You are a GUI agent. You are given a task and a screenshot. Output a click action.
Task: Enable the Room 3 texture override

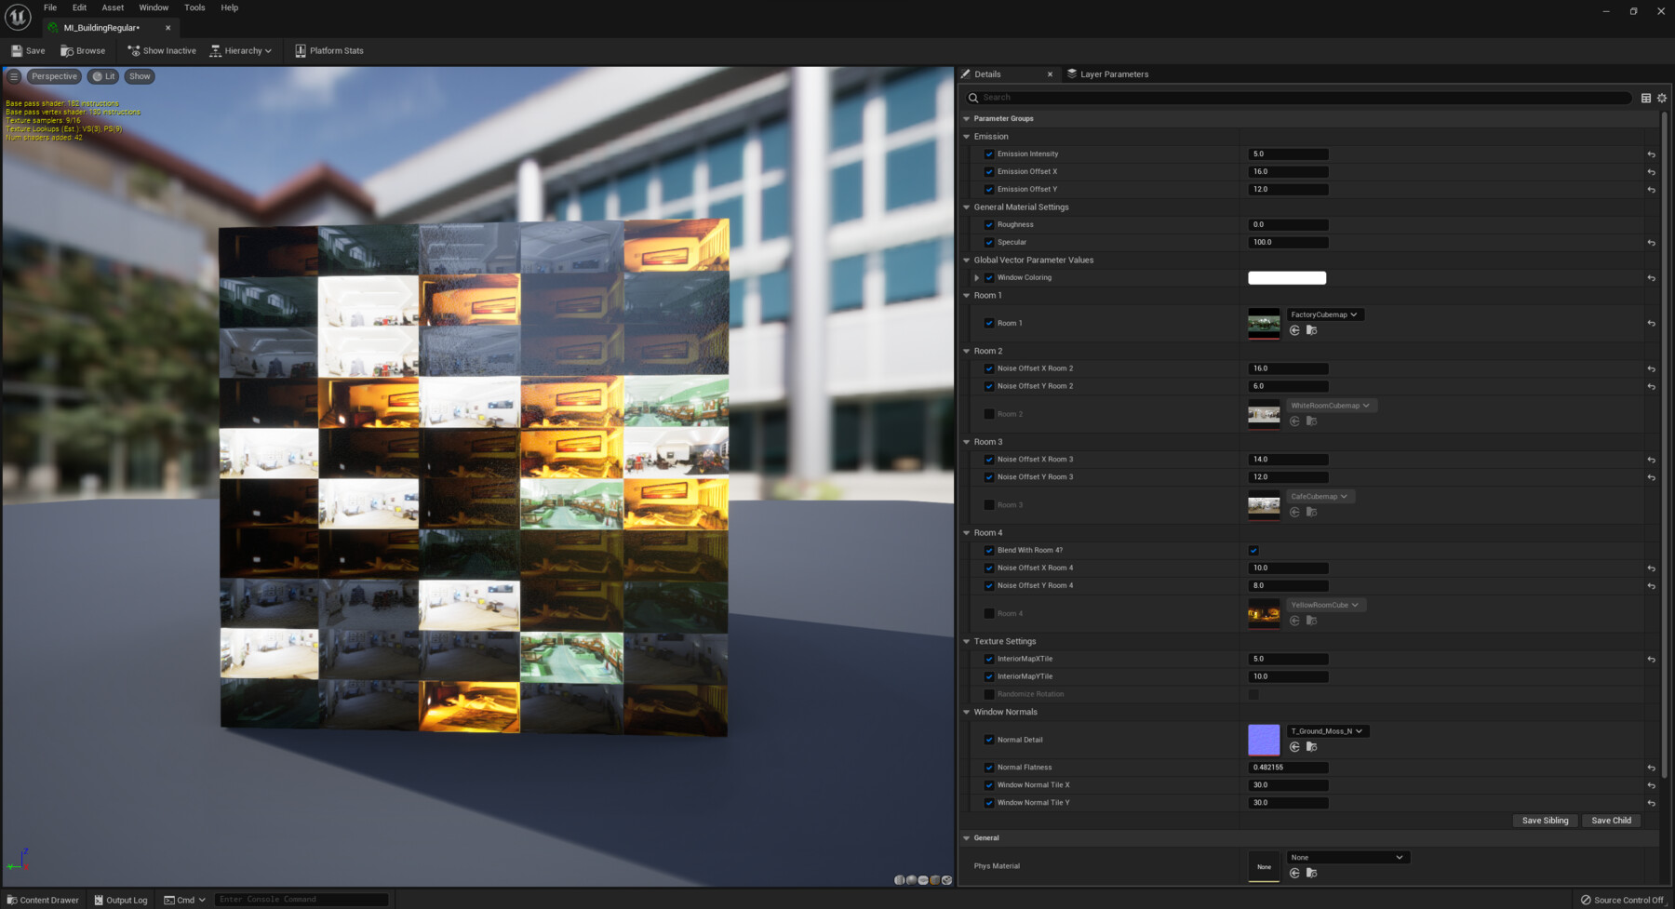point(989,505)
